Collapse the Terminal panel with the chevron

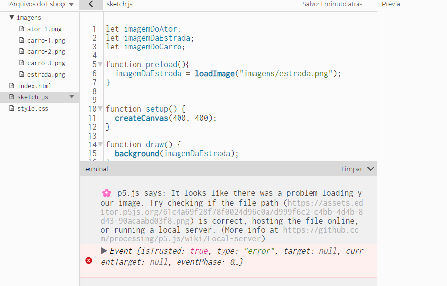tap(370, 169)
